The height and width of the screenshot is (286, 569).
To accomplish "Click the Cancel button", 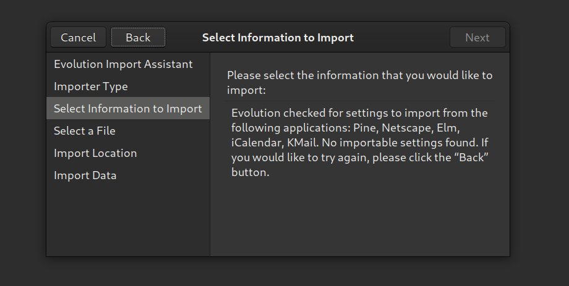I will point(78,38).
